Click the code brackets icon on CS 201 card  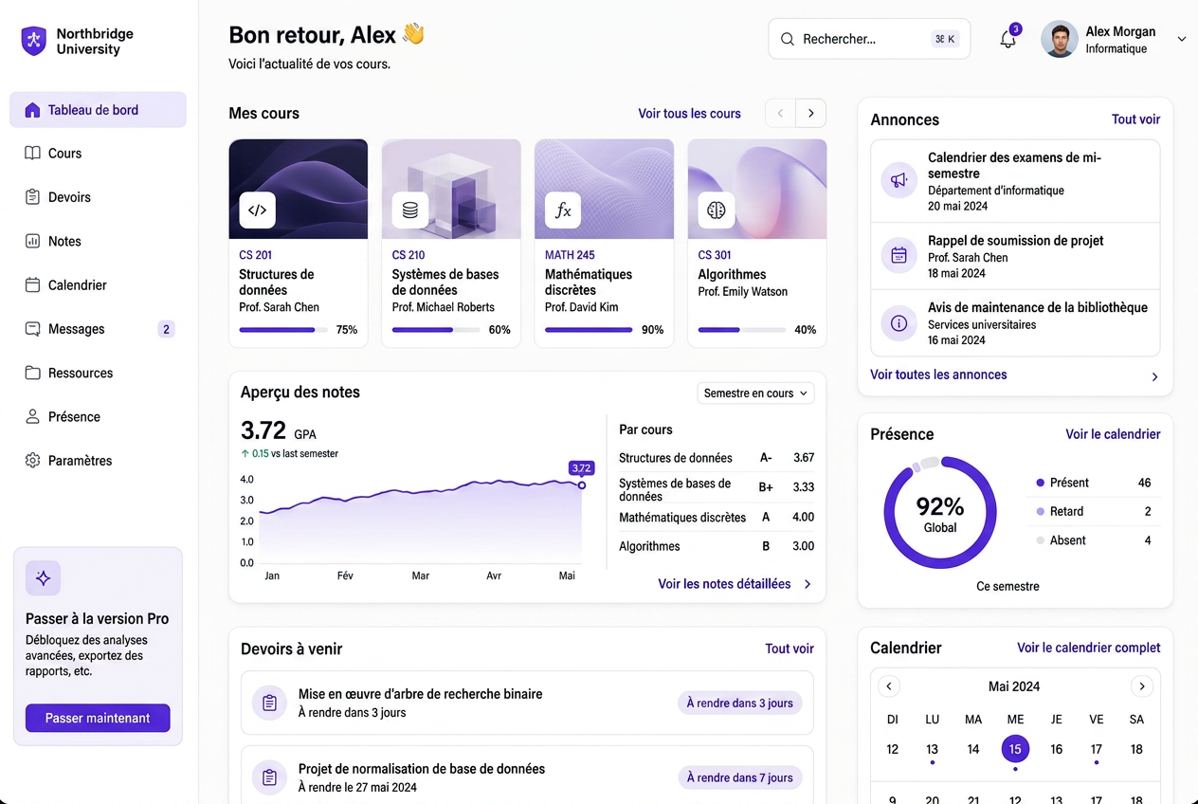(257, 210)
